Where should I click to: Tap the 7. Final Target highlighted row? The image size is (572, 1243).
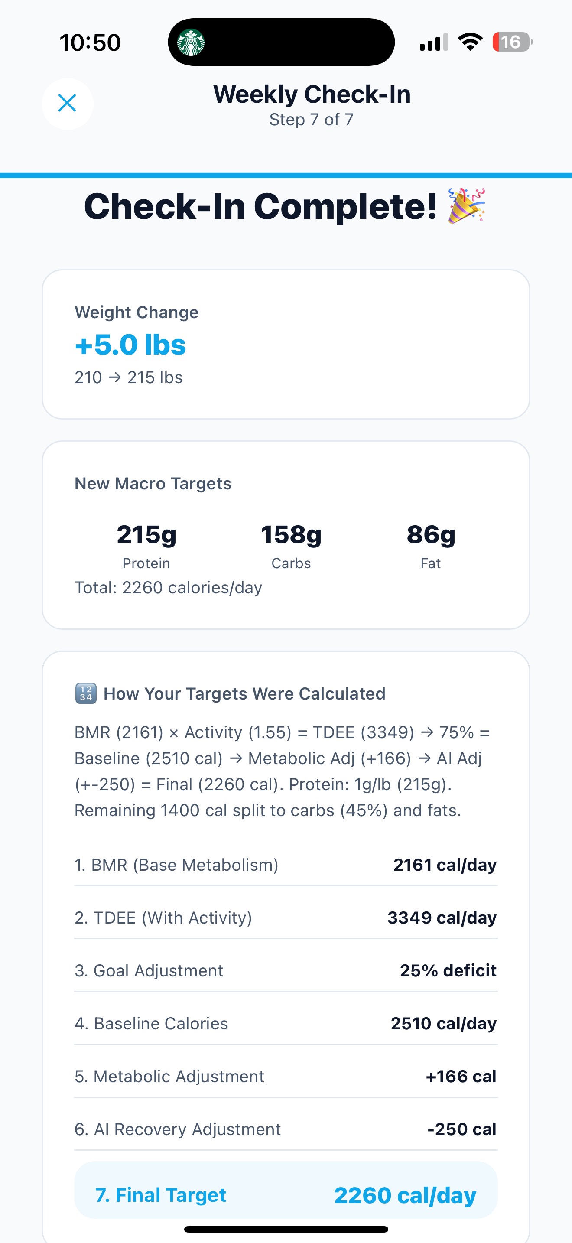(x=286, y=1195)
